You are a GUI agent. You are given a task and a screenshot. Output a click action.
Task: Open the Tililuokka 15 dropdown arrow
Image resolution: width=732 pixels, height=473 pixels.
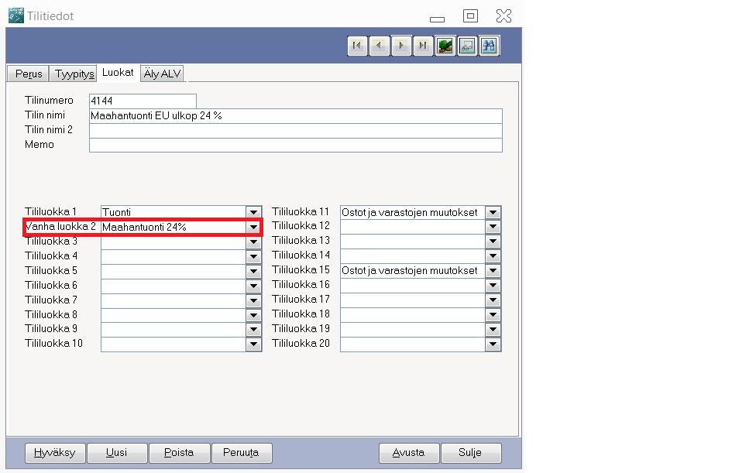coord(493,270)
